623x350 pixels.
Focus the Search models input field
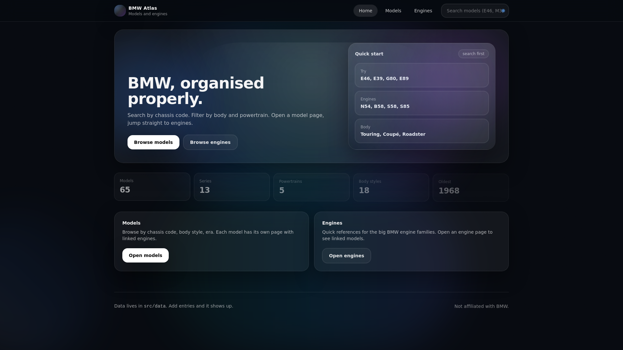[475, 11]
